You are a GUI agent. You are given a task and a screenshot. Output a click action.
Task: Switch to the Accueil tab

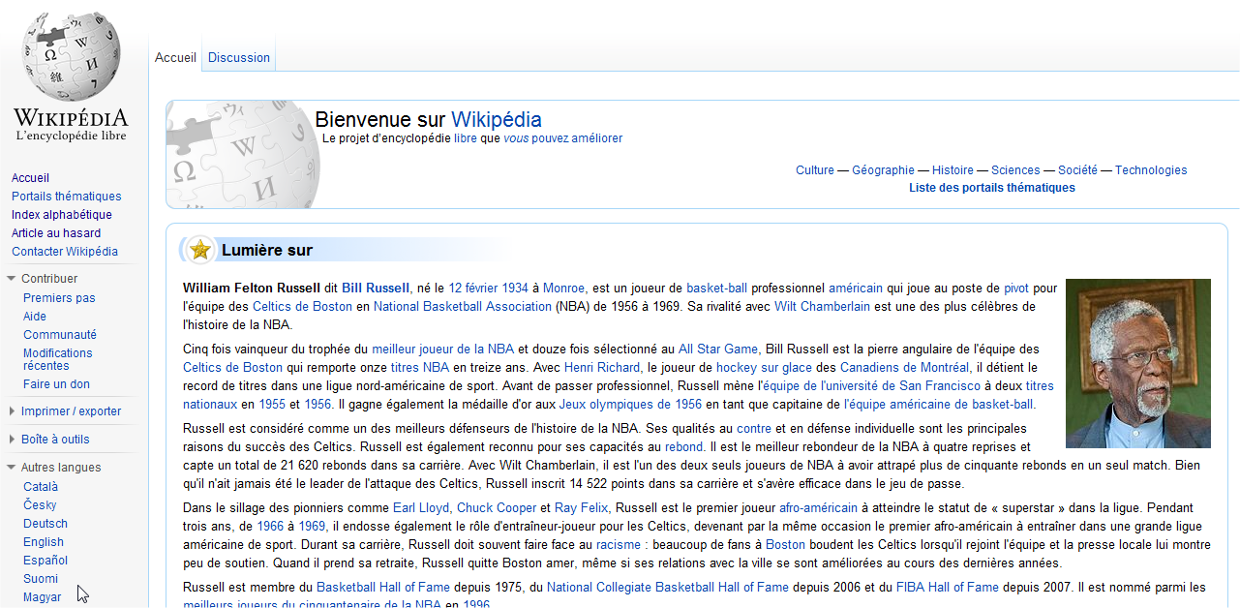click(x=175, y=57)
